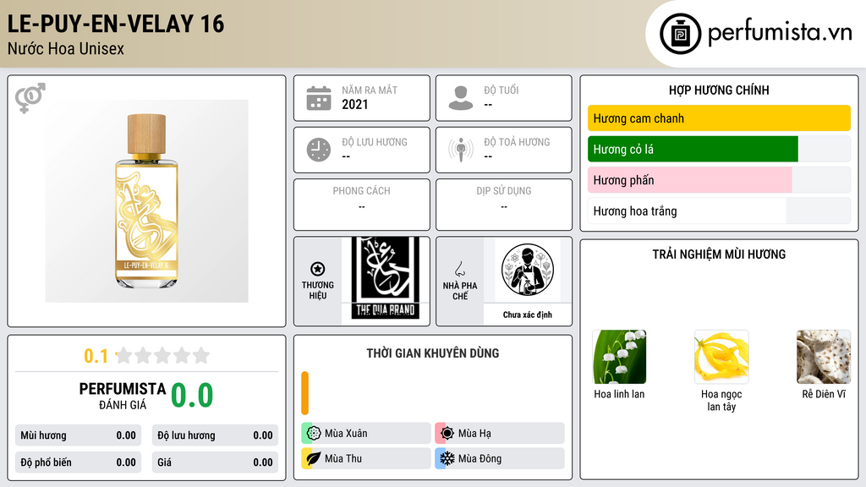Select the Hoa linh lan note image
The width and height of the screenshot is (866, 487).
point(619,357)
